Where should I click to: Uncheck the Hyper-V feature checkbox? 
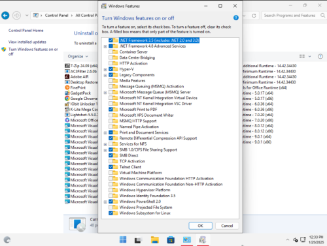click(x=111, y=69)
